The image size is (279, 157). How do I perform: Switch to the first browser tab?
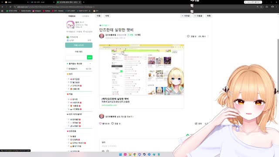point(16,2)
